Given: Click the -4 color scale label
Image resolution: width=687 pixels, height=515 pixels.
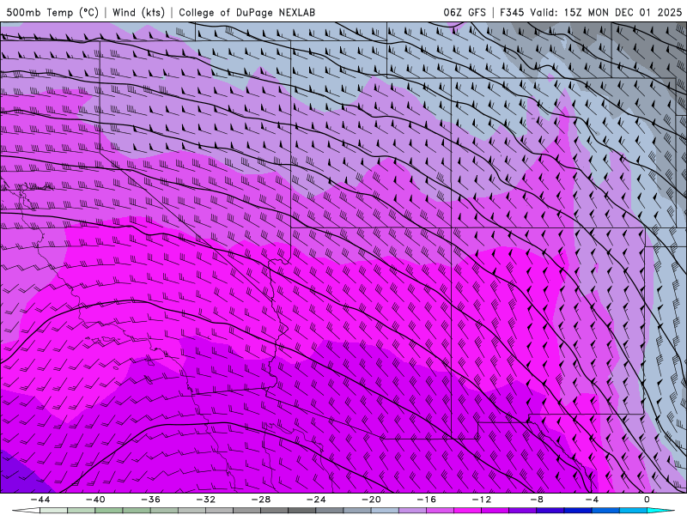Looking at the screenshot, I should pyautogui.click(x=592, y=500).
